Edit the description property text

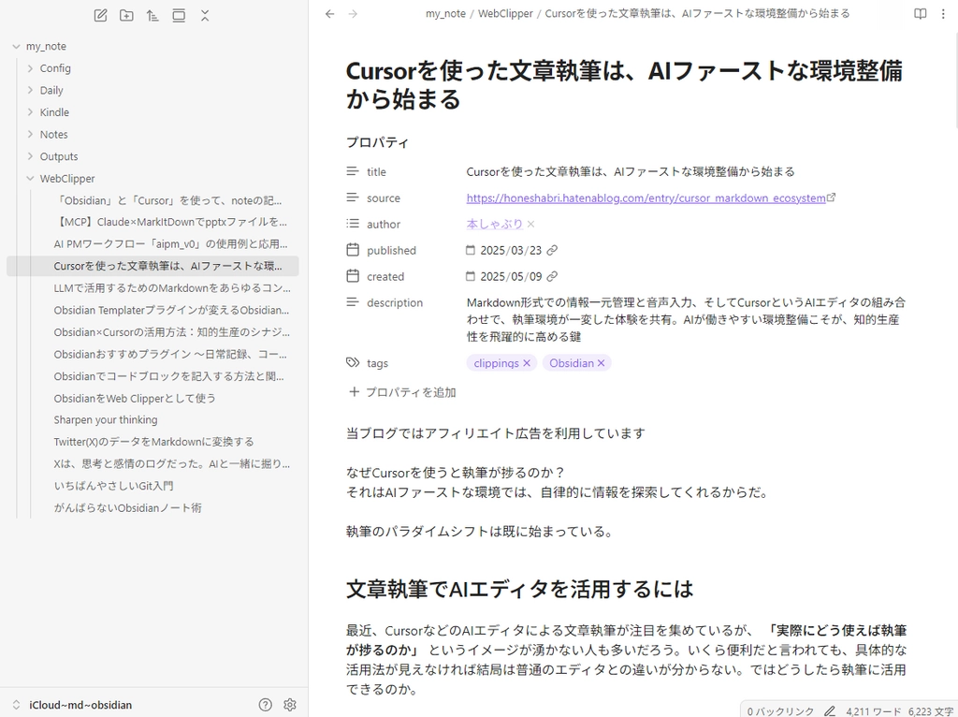coord(688,319)
